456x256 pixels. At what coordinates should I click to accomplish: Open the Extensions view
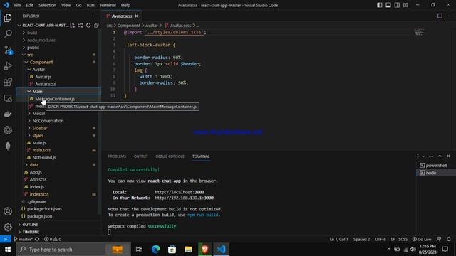[8, 82]
